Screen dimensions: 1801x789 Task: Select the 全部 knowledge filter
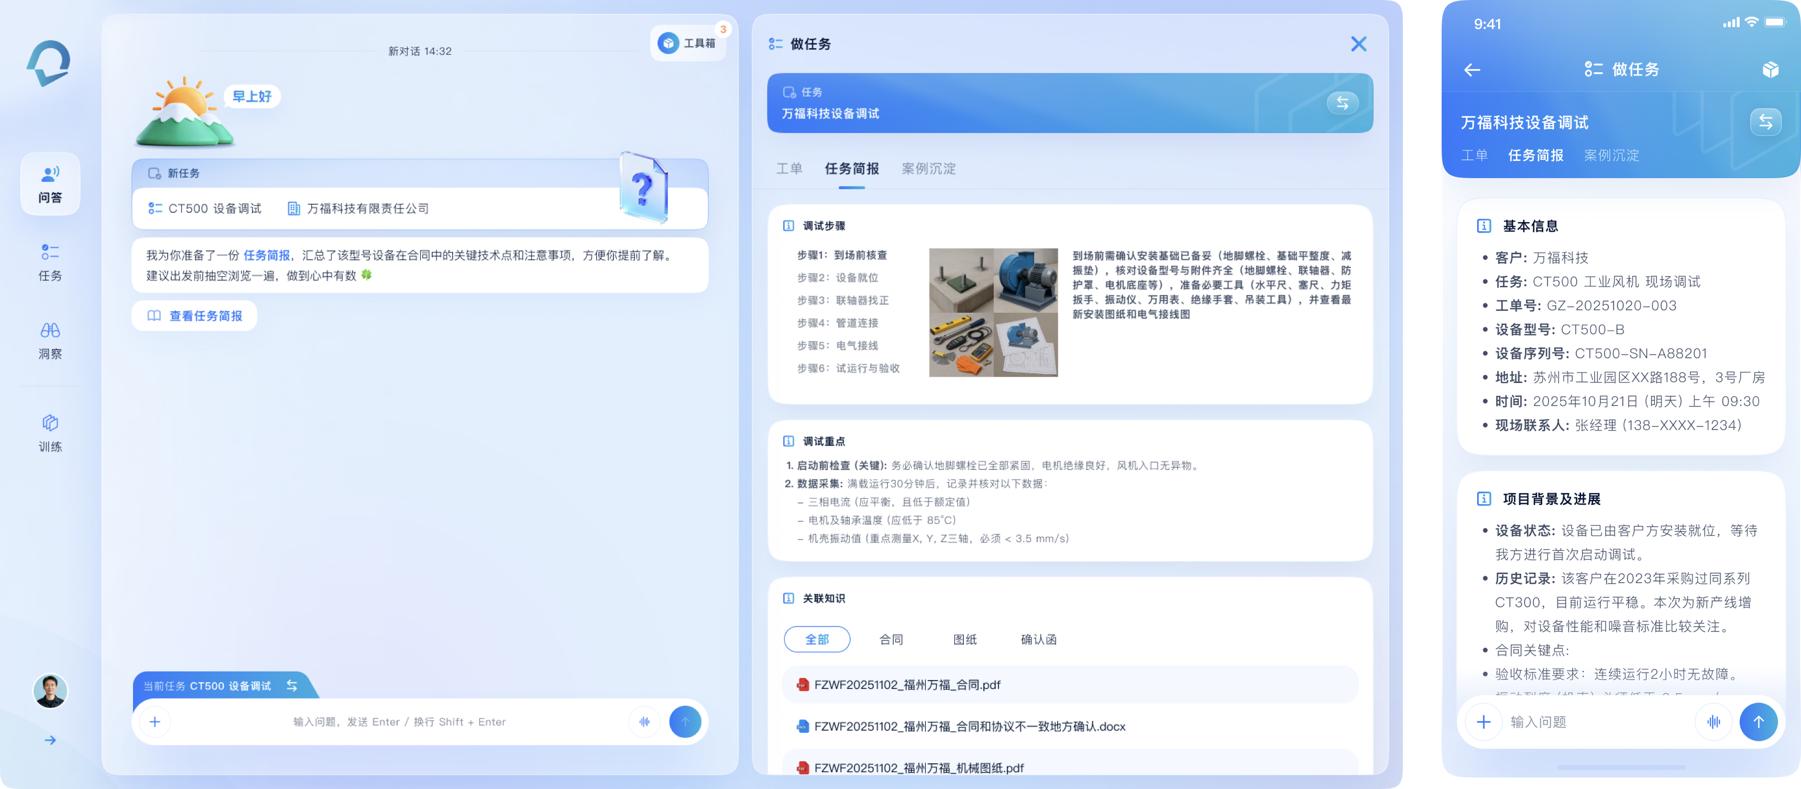pos(817,639)
